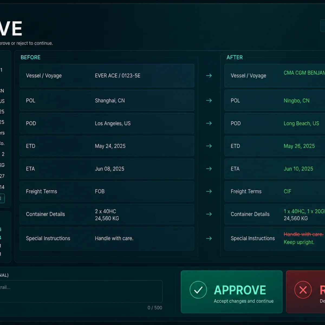Select '2 x 40HC' container value
The width and height of the screenshot is (325, 325).
(105, 211)
